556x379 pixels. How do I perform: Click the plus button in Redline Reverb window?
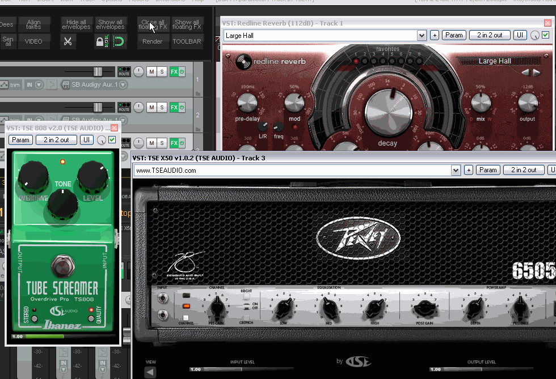coord(435,35)
